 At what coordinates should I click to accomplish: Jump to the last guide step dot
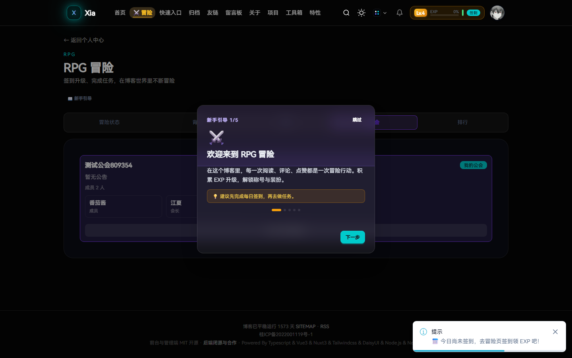click(x=299, y=210)
